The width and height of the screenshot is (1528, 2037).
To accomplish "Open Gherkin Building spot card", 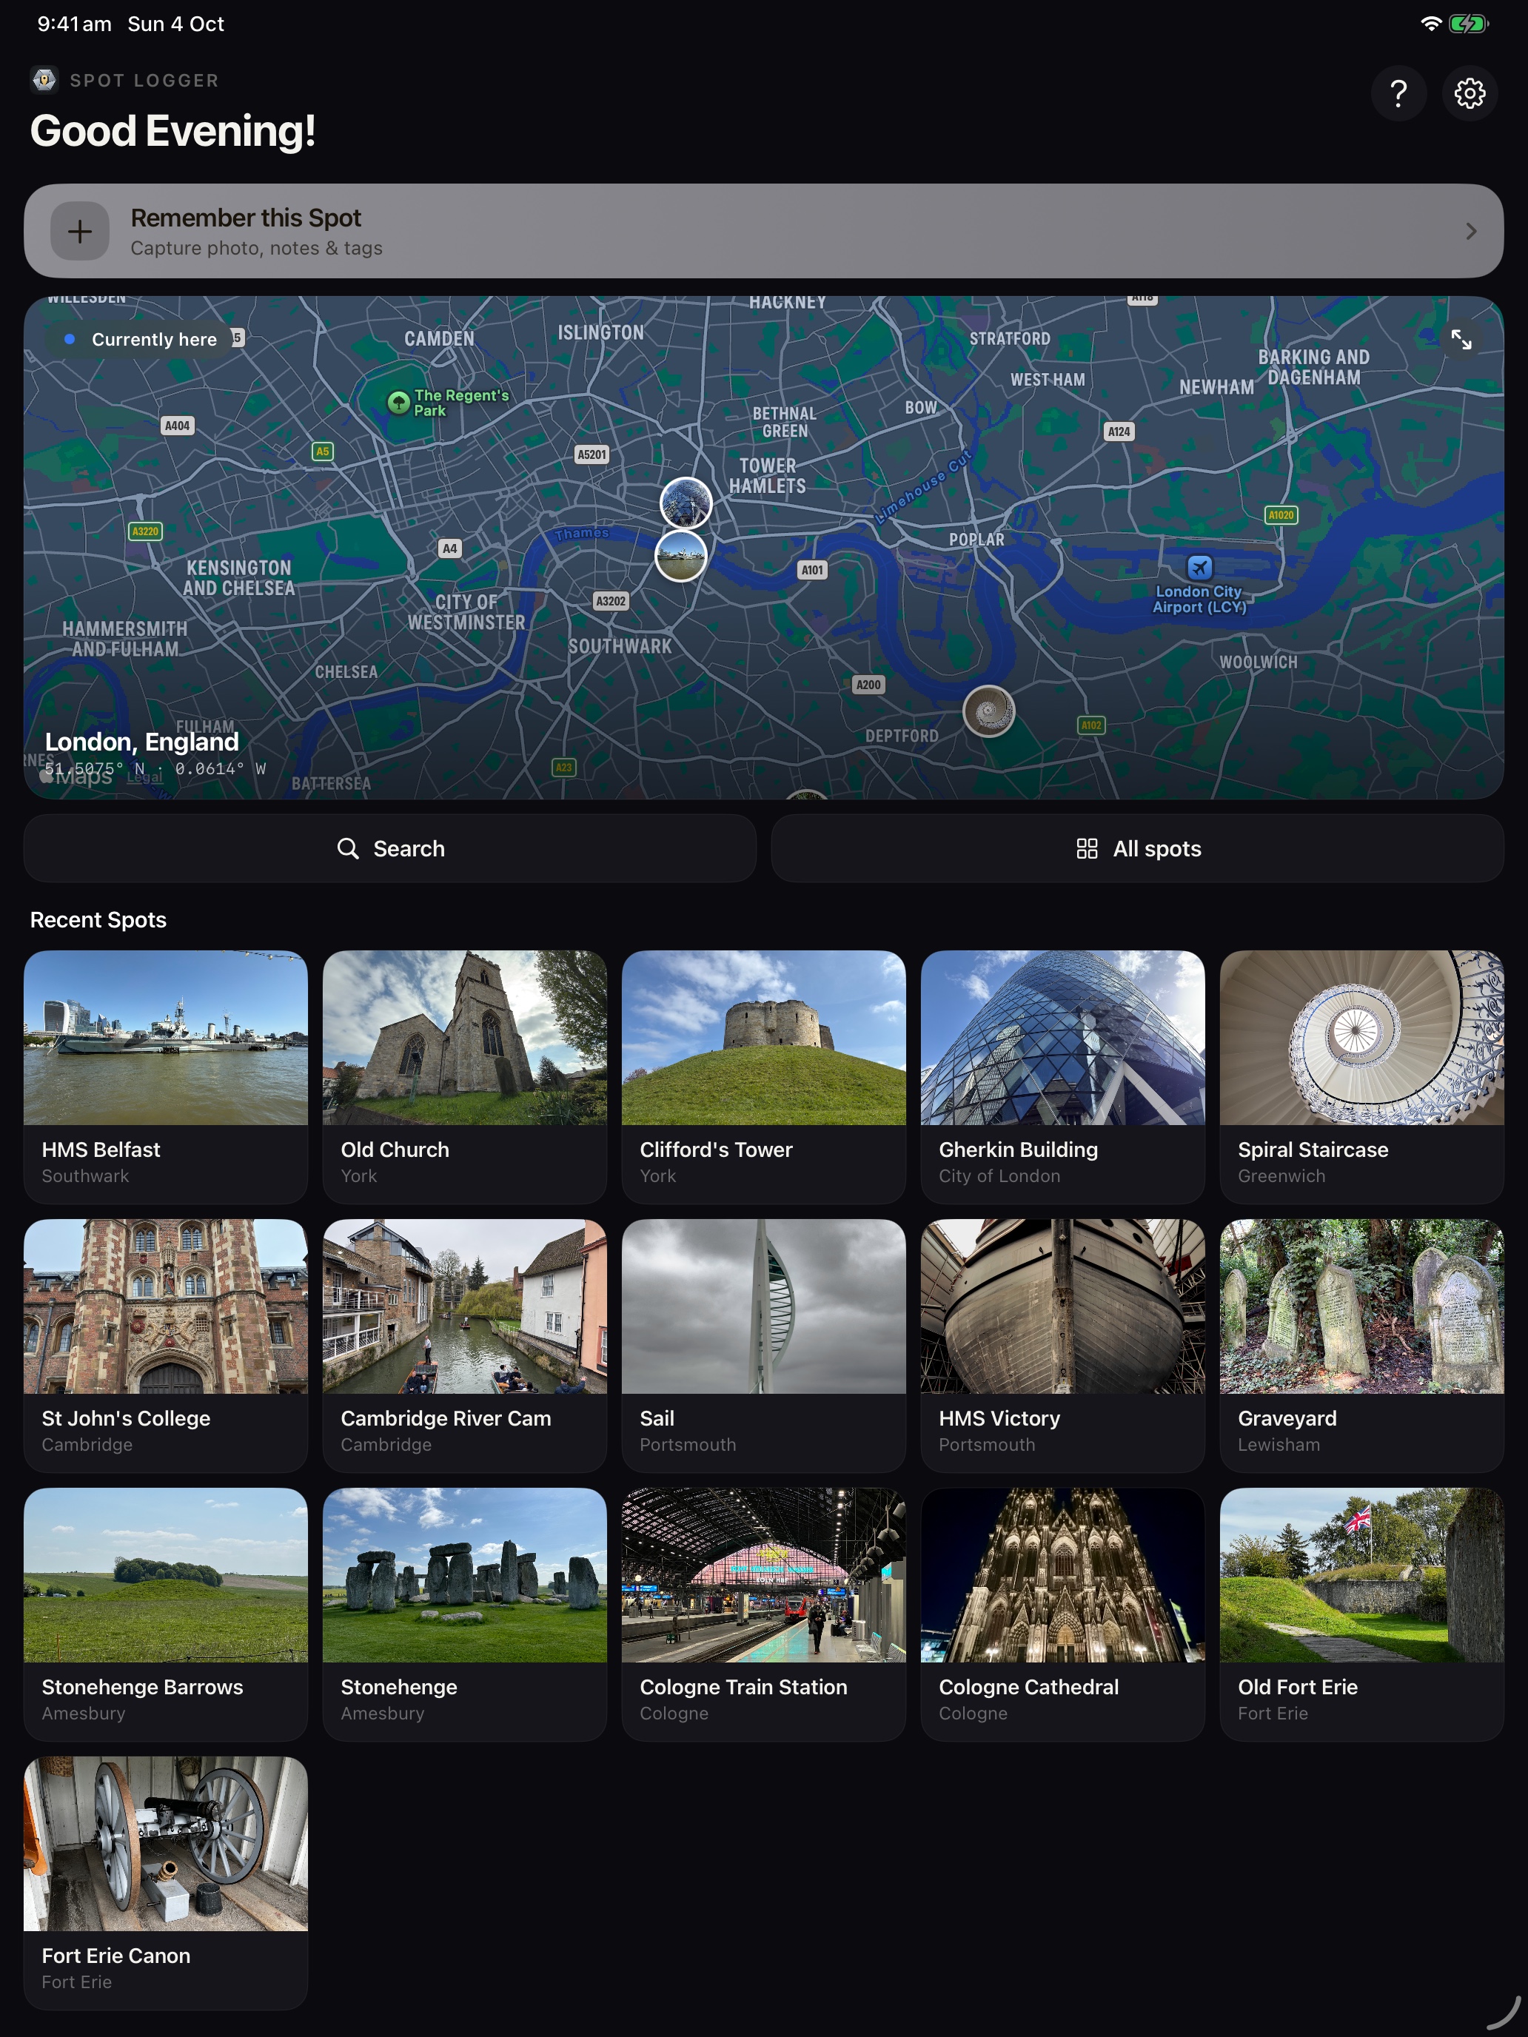I will pyautogui.click(x=1063, y=1076).
